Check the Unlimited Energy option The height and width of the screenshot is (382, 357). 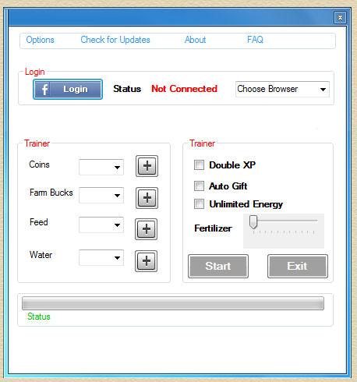(199, 204)
